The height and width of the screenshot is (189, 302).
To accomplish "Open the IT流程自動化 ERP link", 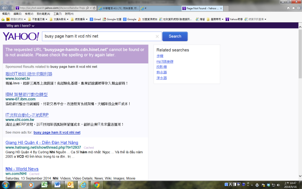I will pyautogui.click(x=27, y=115).
